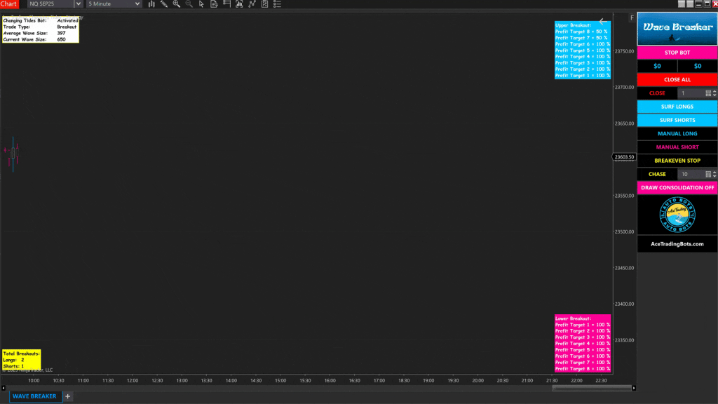
Task: Open the NQ SEP25 instrument dropdown arrow
Action: pos(79,4)
